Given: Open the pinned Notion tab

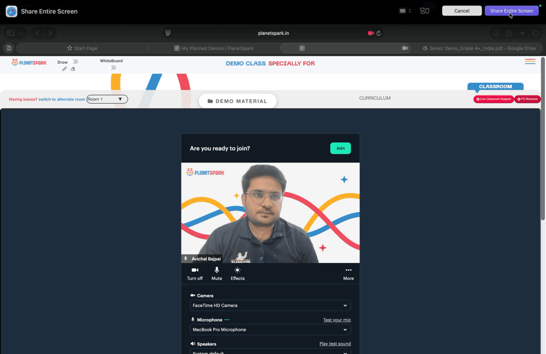Looking at the screenshot, I should (x=9, y=49).
